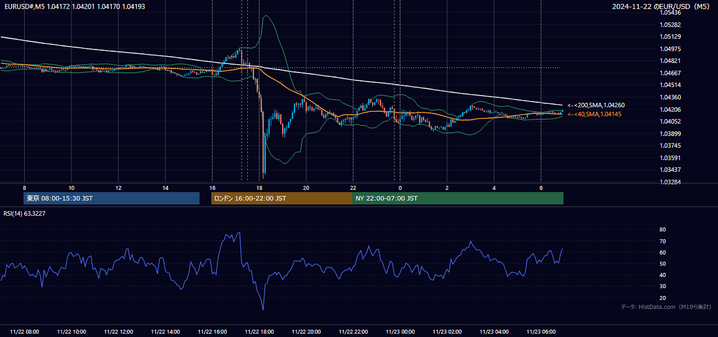
Task: Click price axis label 1.03437
Action: (x=670, y=170)
